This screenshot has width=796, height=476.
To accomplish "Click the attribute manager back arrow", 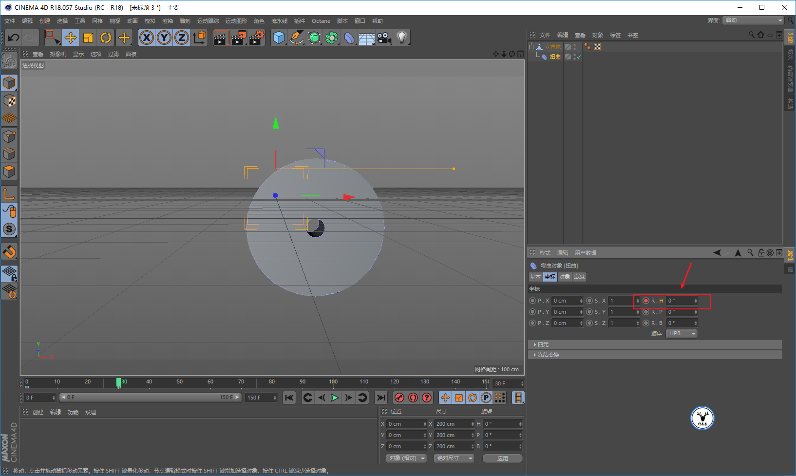I will pyautogui.click(x=717, y=253).
